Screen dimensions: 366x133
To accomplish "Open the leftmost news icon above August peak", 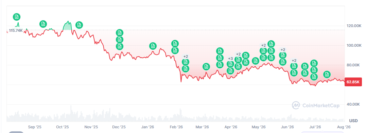I will [17, 17].
